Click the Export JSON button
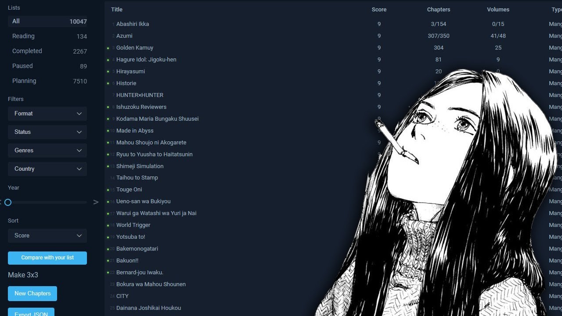This screenshot has width=562, height=316. 31,312
